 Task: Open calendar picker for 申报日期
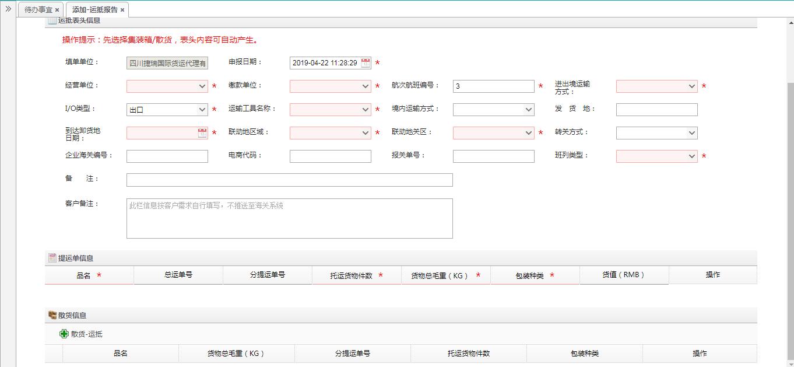click(366, 63)
